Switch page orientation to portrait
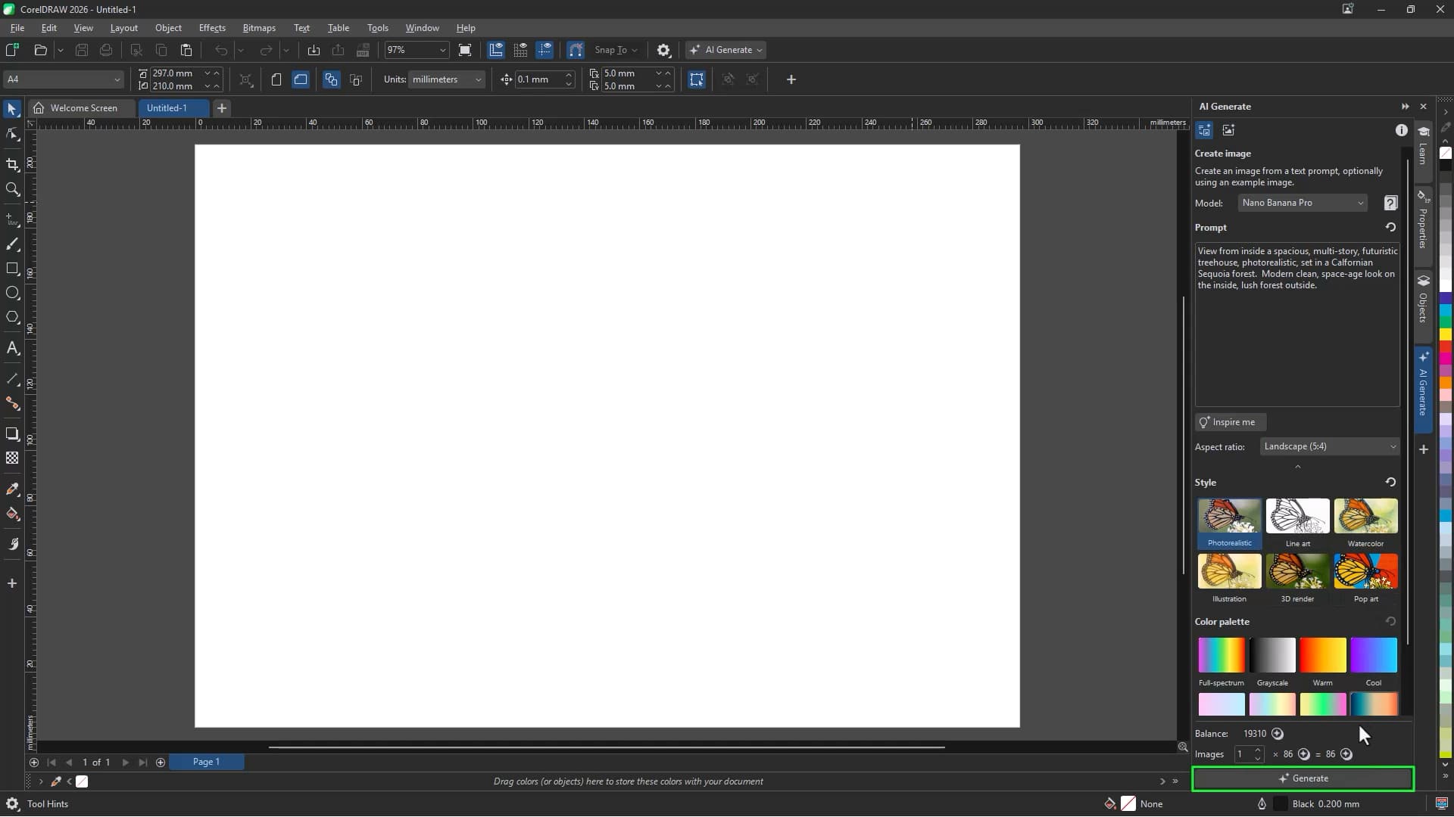Viewport: 1454px width, 817px height. pos(276,79)
